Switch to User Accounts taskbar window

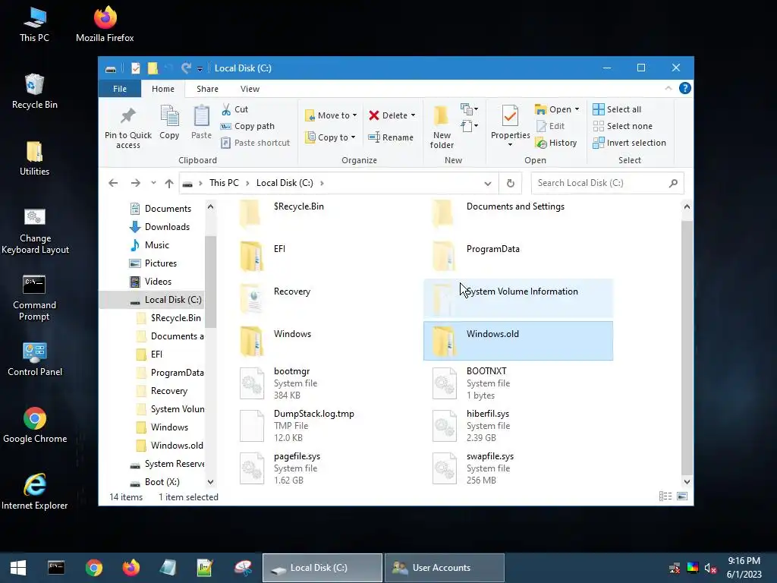coord(445,568)
